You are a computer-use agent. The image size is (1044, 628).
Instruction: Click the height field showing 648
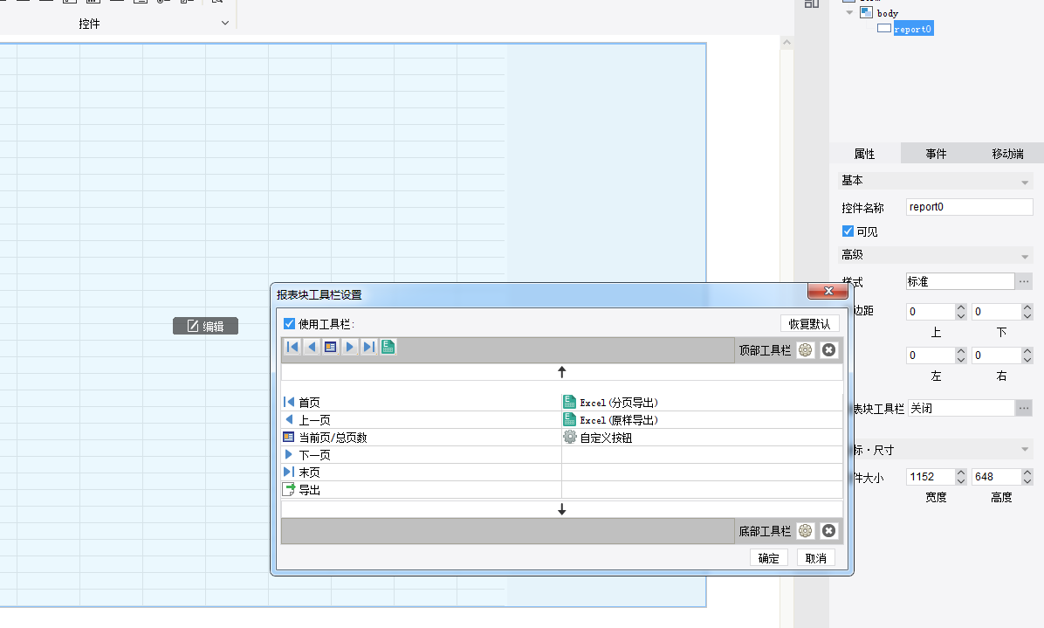[997, 477]
